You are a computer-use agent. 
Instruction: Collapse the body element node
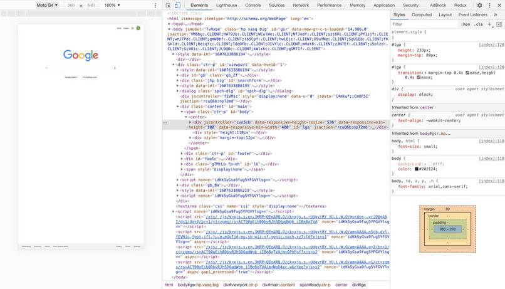(x=169, y=29)
